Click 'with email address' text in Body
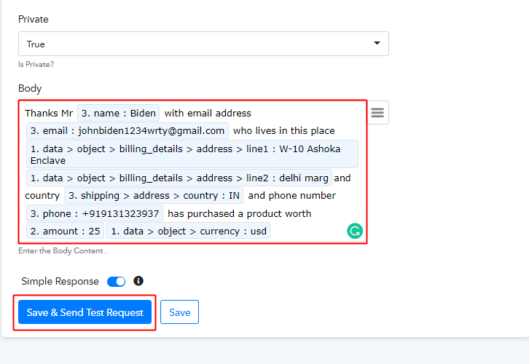This screenshot has width=529, height=364. [x=208, y=113]
